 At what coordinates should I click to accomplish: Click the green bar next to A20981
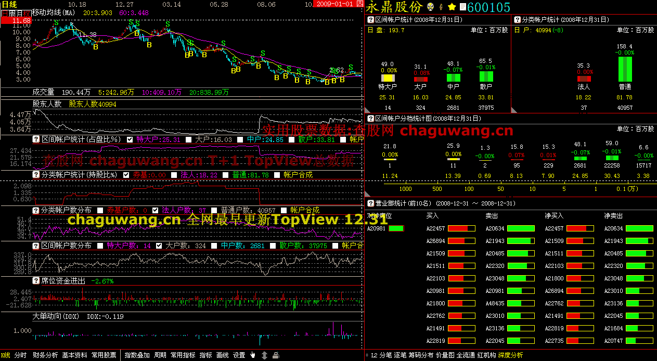(396, 228)
